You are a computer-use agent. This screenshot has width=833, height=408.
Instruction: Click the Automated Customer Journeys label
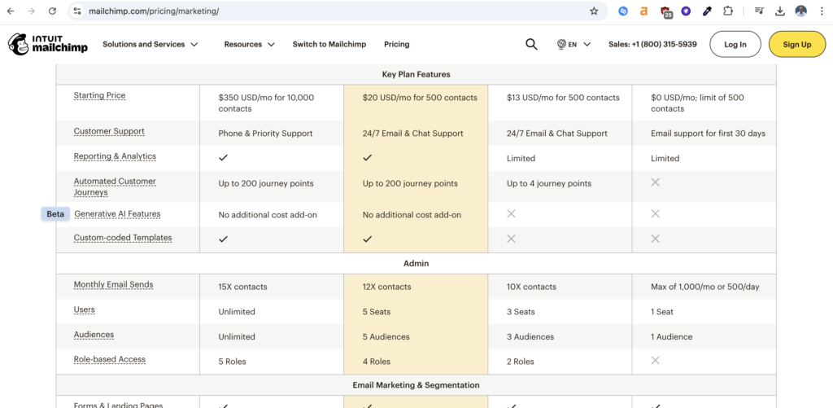pyautogui.click(x=115, y=186)
